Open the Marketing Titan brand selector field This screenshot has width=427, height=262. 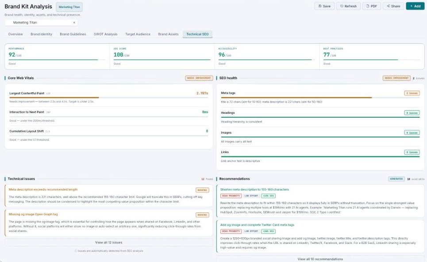(41, 23)
